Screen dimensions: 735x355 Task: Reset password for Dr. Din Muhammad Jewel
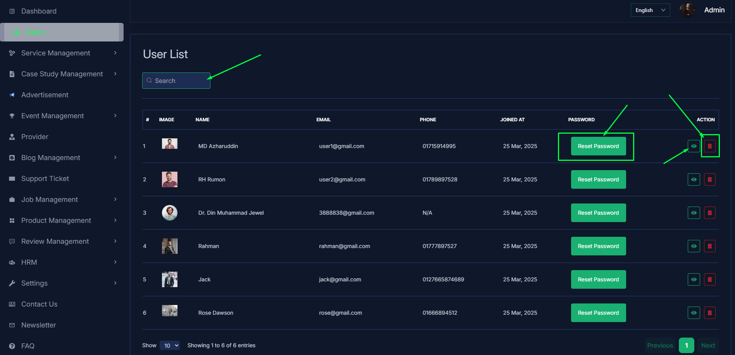(x=599, y=213)
